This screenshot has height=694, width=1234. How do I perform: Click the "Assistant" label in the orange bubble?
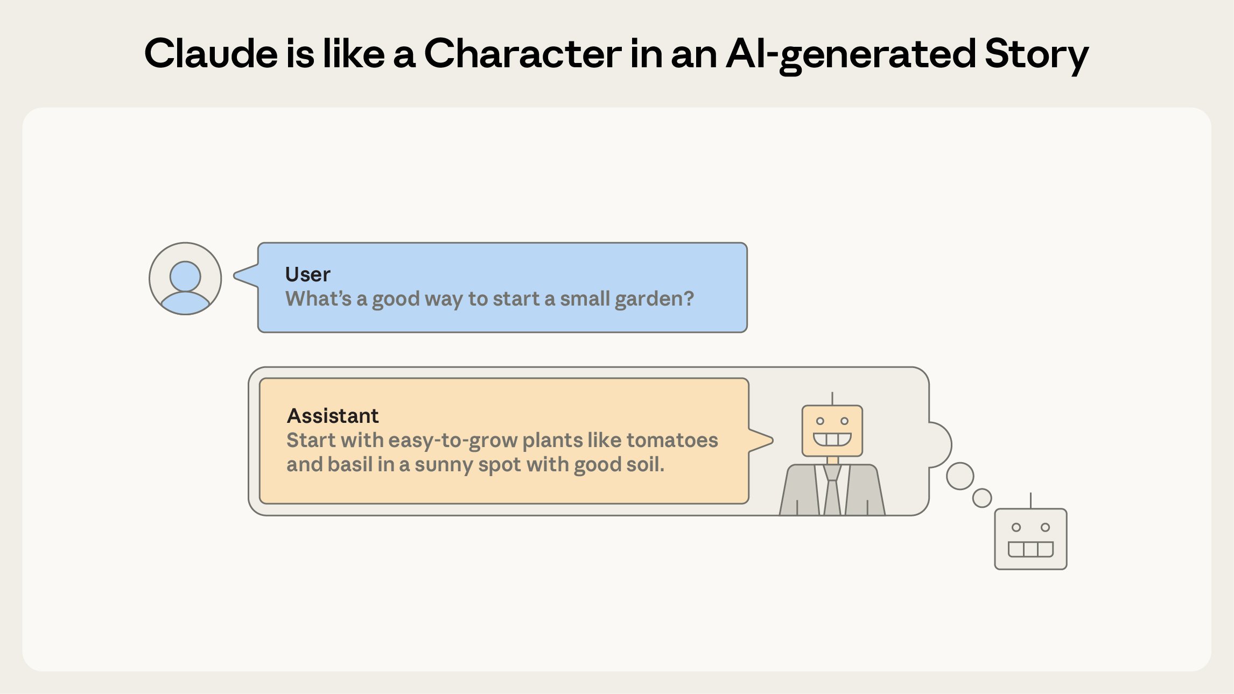coord(333,416)
